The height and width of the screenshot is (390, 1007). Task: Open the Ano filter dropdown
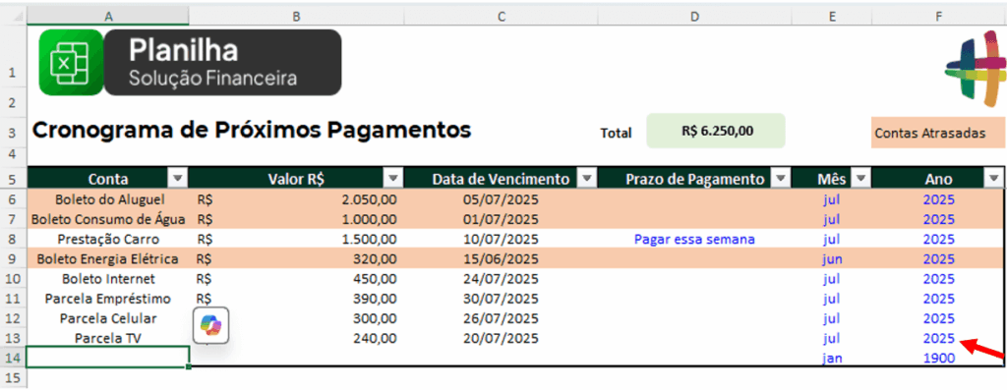coord(993,179)
